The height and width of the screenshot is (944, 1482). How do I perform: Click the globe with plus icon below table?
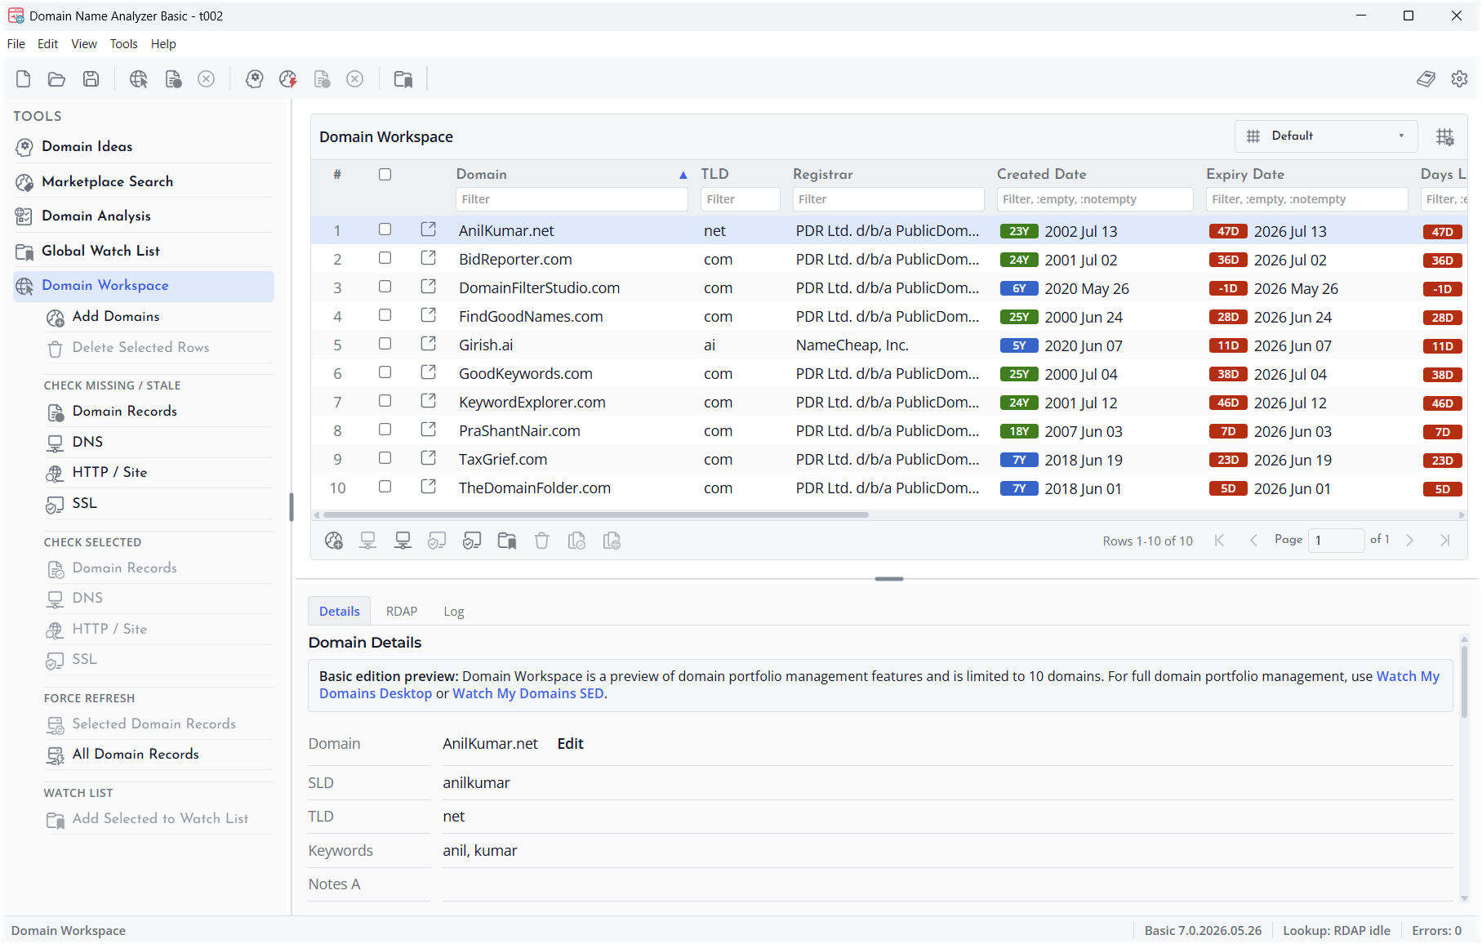click(334, 541)
